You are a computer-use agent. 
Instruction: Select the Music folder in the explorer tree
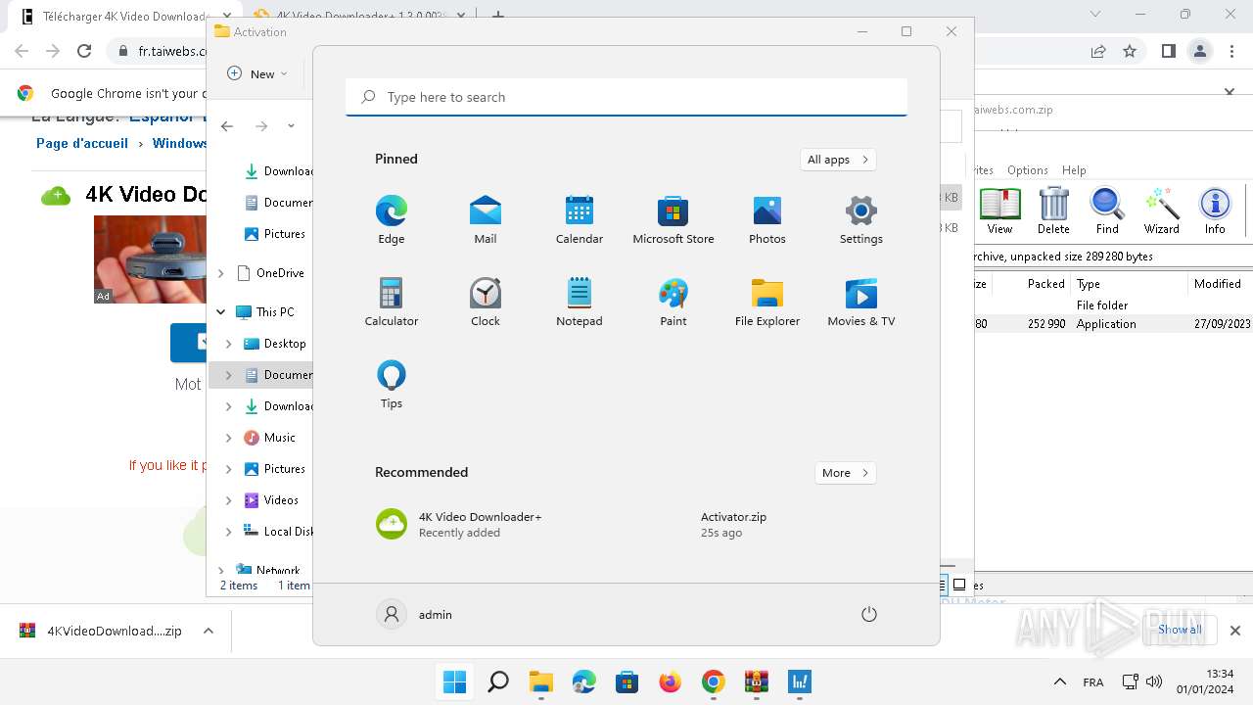pos(279,438)
